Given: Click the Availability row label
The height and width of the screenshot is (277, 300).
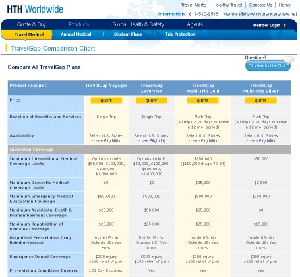Looking at the screenshot, I should (22, 135).
